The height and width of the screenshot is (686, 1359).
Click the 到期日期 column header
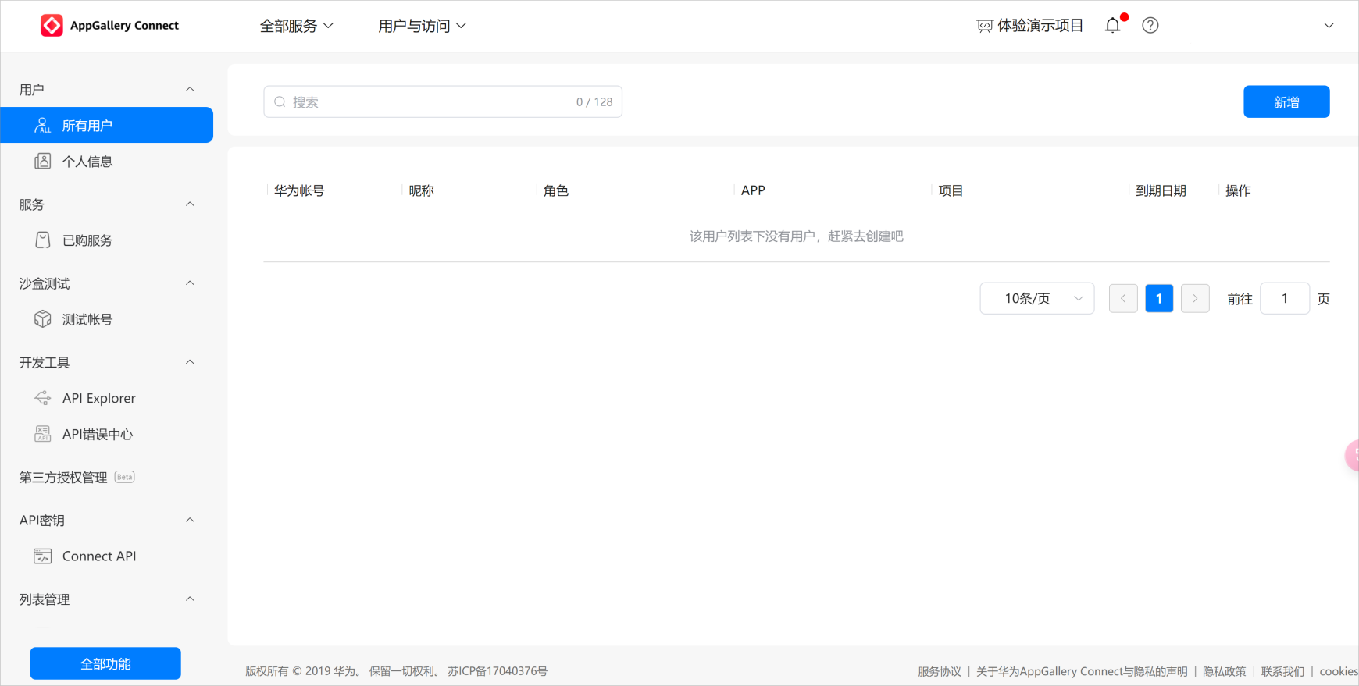[x=1161, y=190]
